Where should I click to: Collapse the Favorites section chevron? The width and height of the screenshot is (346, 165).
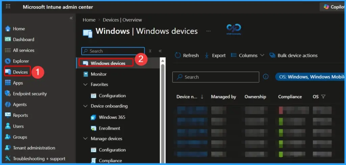point(85,85)
